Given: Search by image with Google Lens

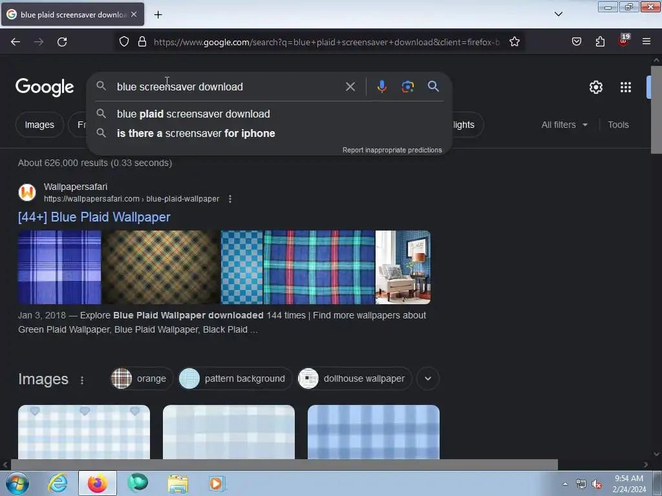Looking at the screenshot, I should point(407,87).
